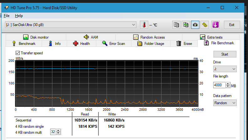Screen dimensions: 248x140
Task: Click the File Benchmark tab icon
Action: (x=206, y=43)
